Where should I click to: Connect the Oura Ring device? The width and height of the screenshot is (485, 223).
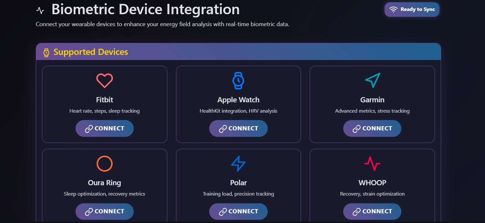(105, 211)
